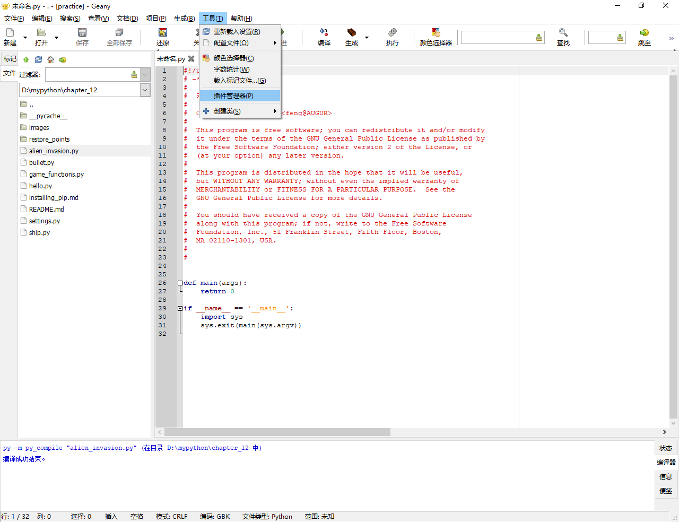This screenshot has width=679, height=522.
Task: Select game_functions.py in file list
Action: [x=85, y=175]
